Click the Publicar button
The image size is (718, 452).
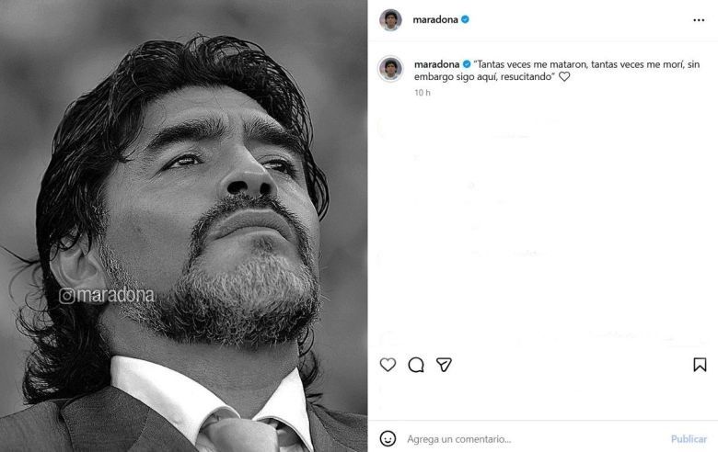[689, 439]
